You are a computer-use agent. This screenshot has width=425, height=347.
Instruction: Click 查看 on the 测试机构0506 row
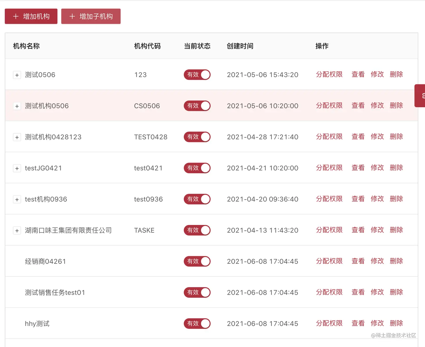click(358, 106)
